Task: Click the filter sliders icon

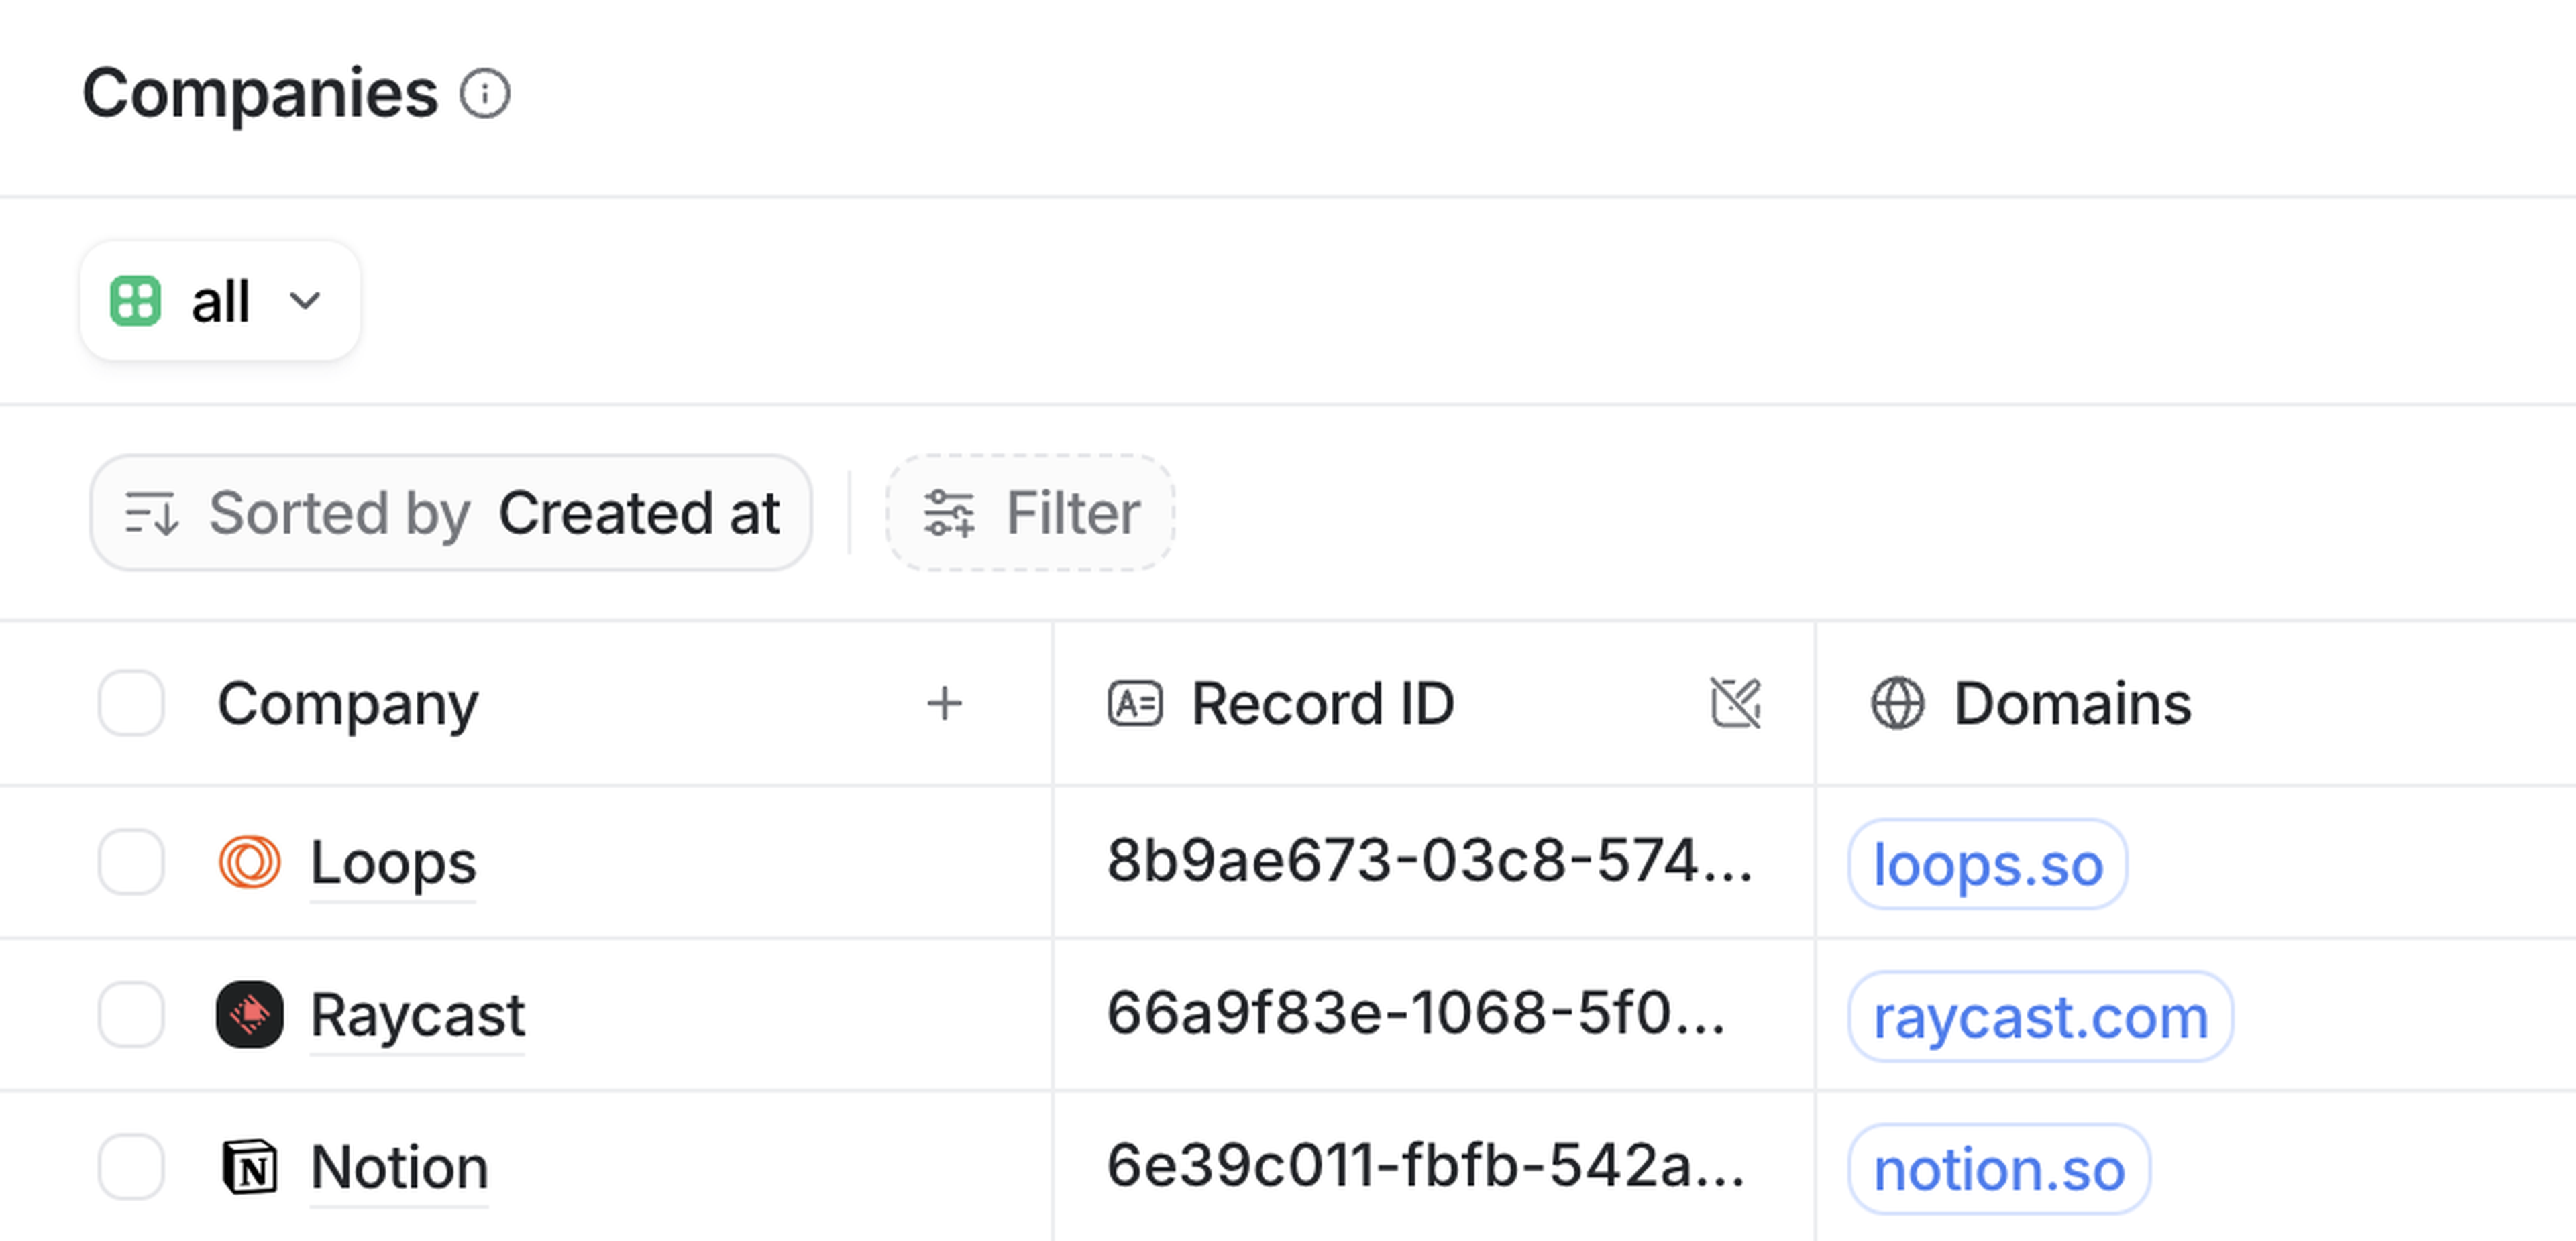Action: pos(948,514)
